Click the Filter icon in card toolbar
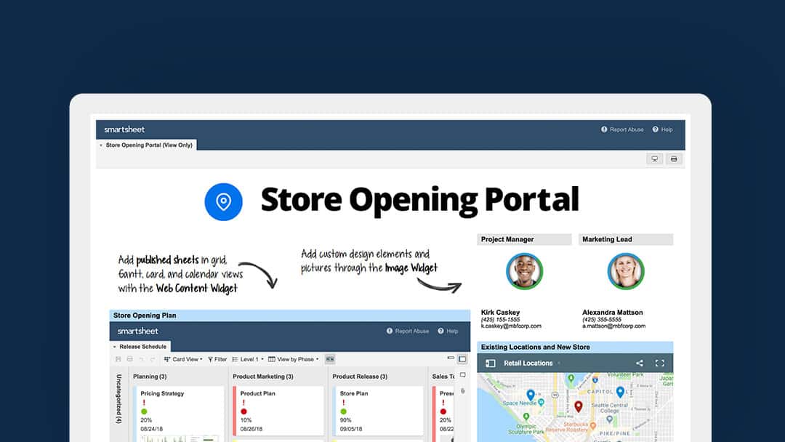This screenshot has width=785, height=442. (x=217, y=359)
